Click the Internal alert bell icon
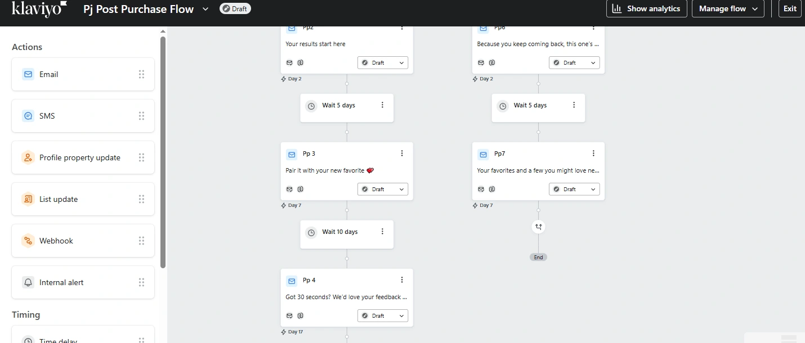 click(28, 282)
